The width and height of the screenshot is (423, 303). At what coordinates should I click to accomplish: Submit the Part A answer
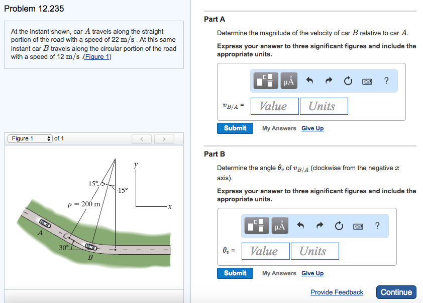click(235, 128)
